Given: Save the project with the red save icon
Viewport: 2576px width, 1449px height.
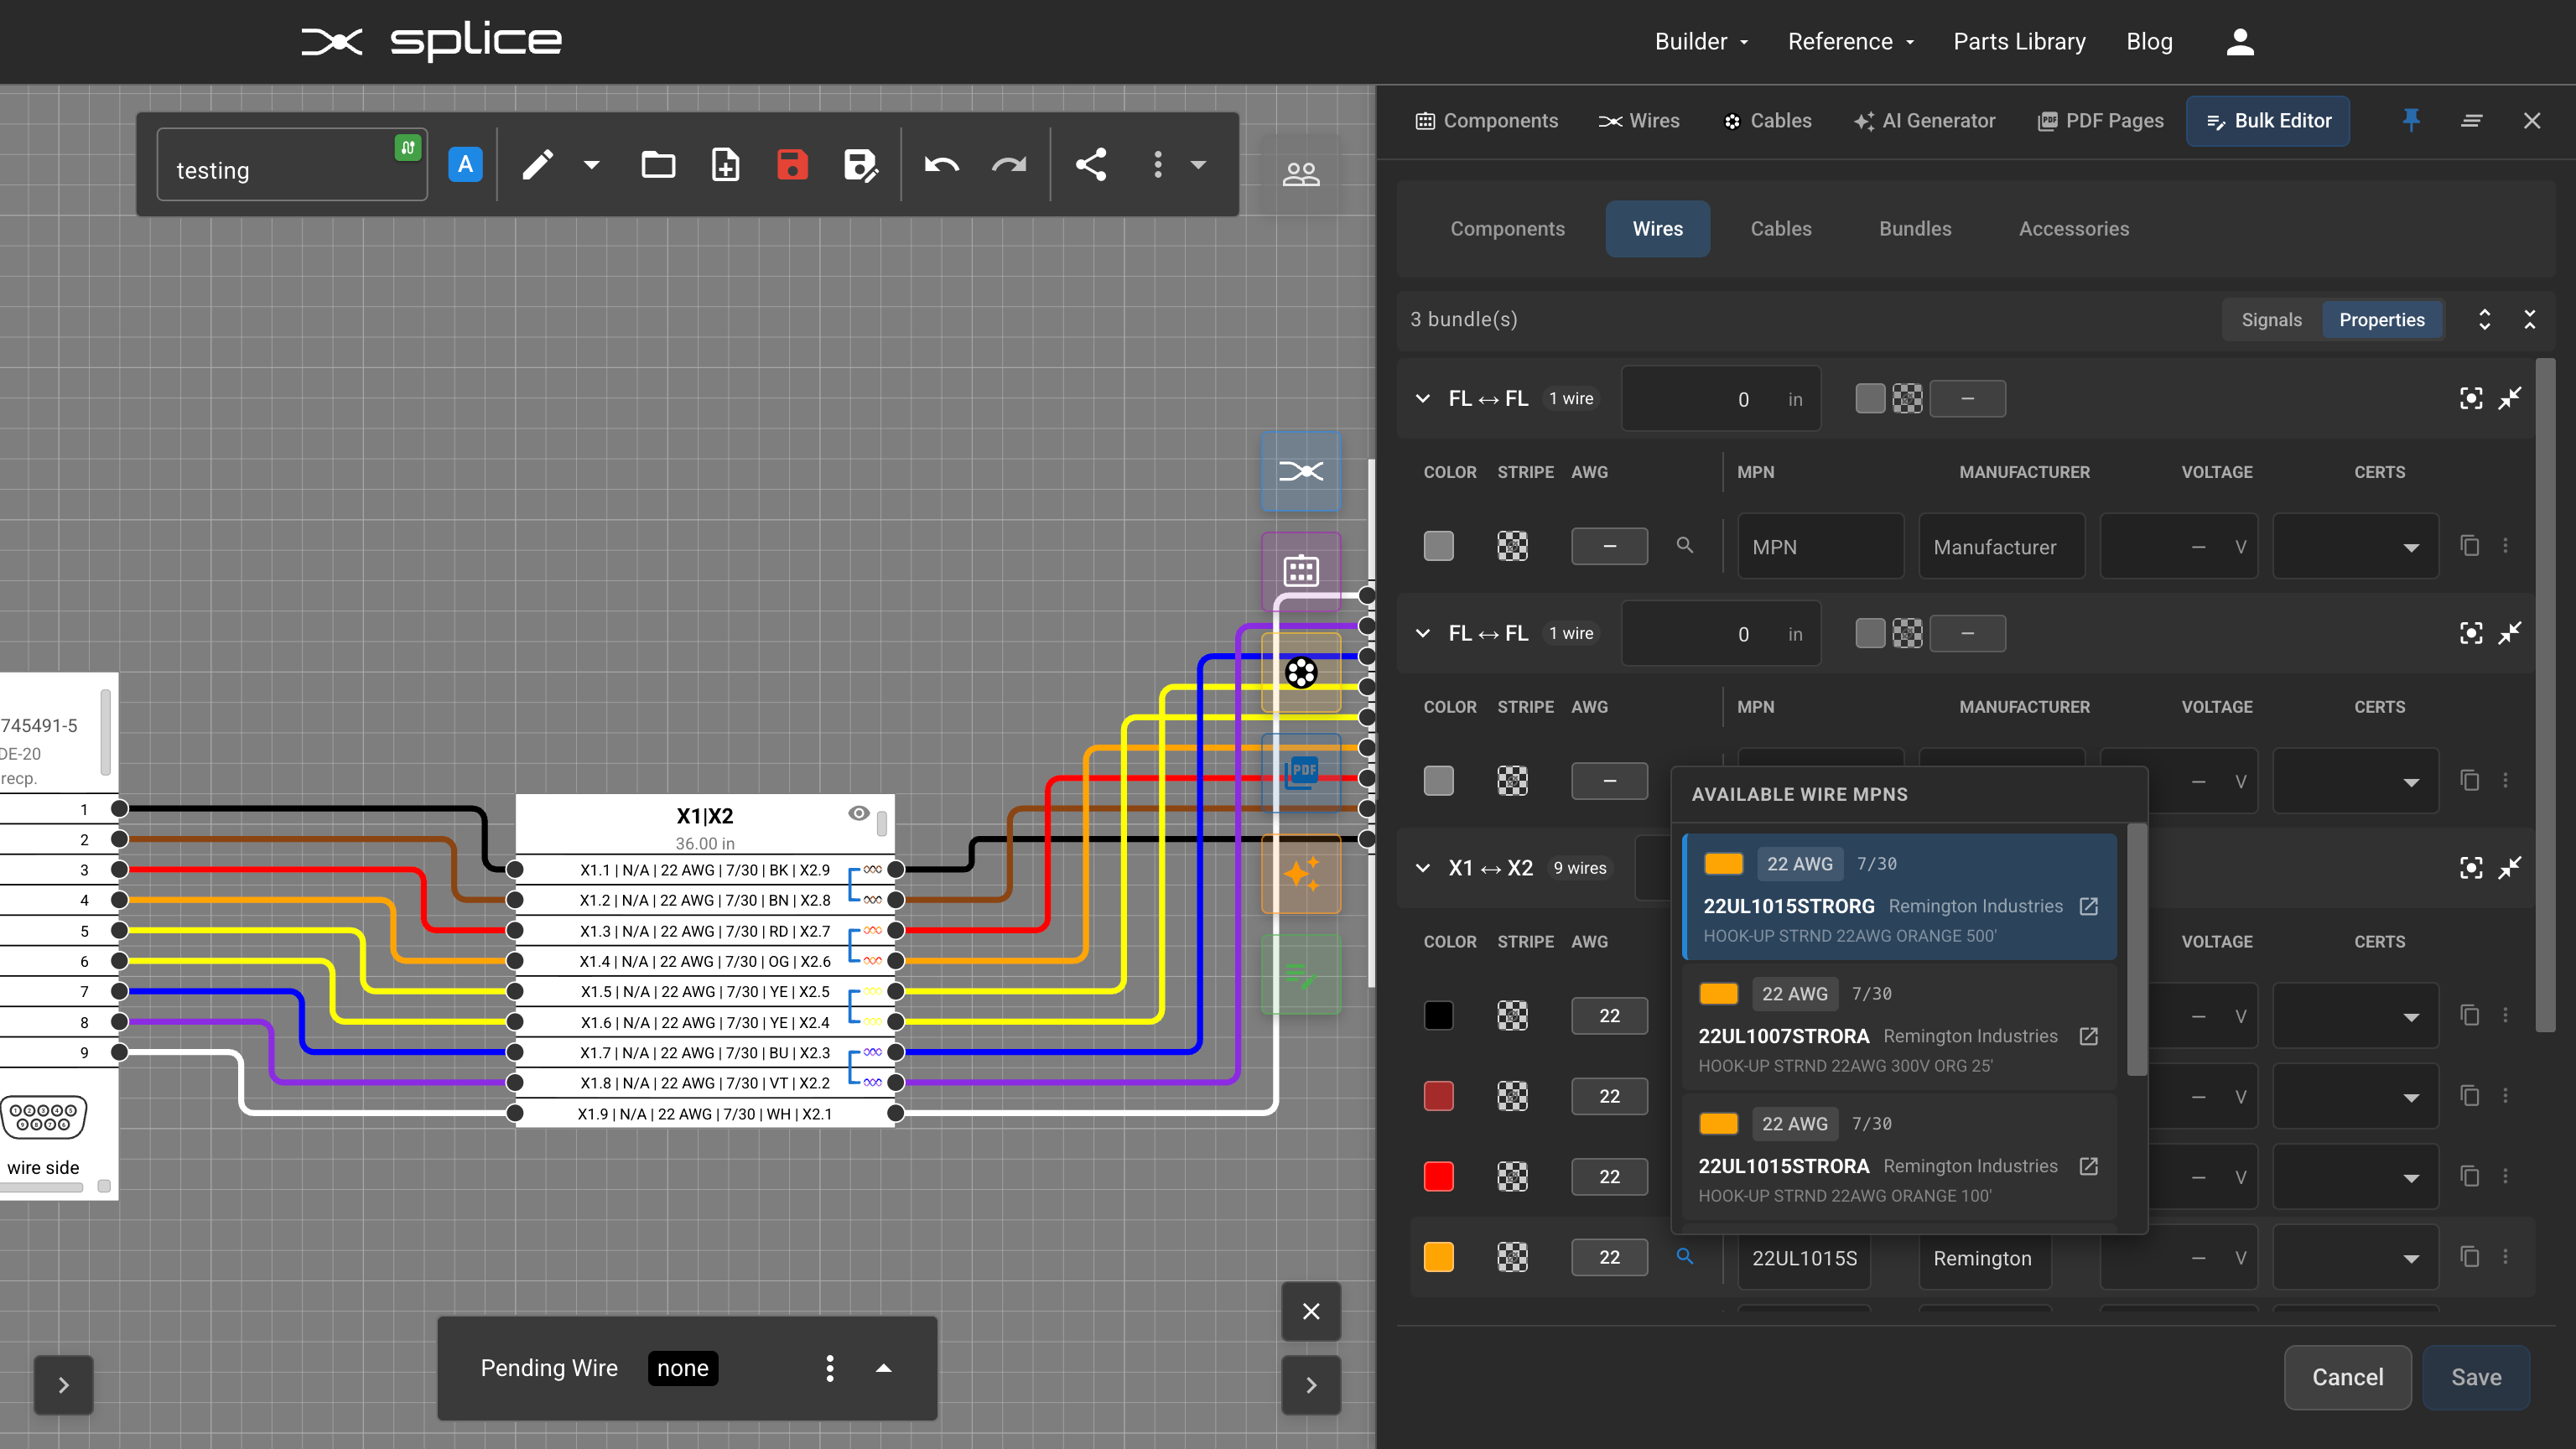Looking at the screenshot, I should tap(792, 165).
